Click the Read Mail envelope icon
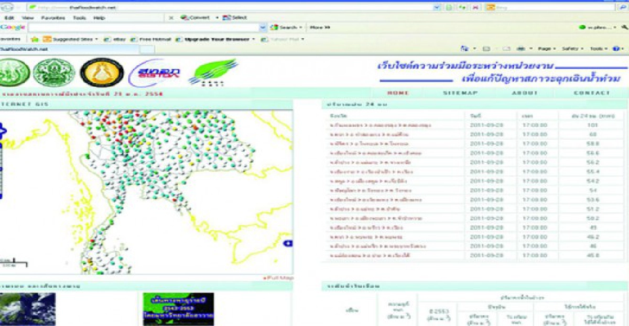Image resolution: width=629 pixels, height=326 pixels. [x=506, y=49]
